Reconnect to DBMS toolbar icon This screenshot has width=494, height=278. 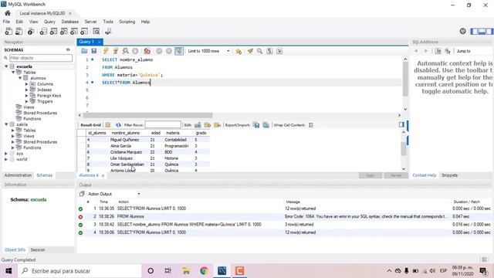108,31
